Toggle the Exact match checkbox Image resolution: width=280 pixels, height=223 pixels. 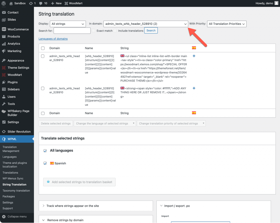pyautogui.click(x=94, y=31)
